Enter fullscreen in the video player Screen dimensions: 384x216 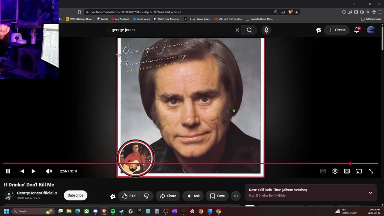point(371,171)
